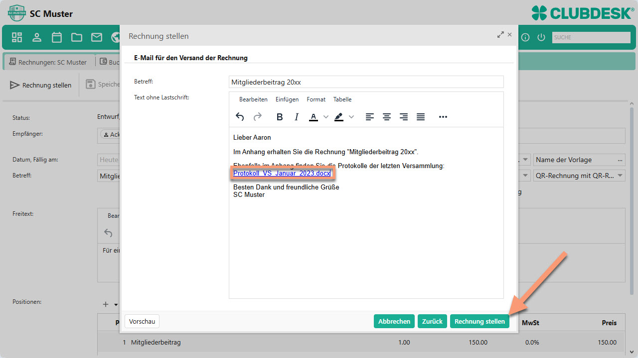The height and width of the screenshot is (358, 638).
Task: Redo the edit in the email text editor
Action: [x=258, y=117]
